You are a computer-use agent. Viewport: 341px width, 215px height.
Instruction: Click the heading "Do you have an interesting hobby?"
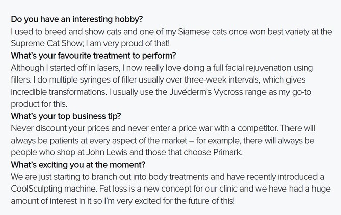click(77, 19)
